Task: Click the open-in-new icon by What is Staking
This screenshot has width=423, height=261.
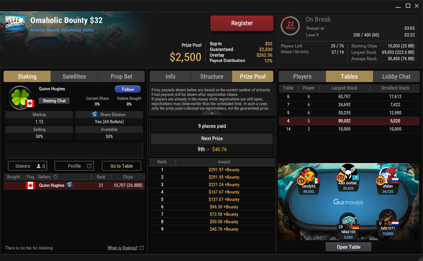Action: [x=142, y=248]
